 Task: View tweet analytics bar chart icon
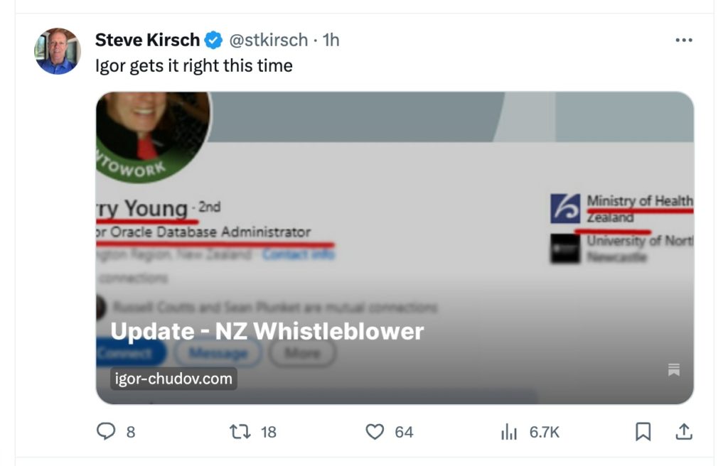[x=509, y=431]
